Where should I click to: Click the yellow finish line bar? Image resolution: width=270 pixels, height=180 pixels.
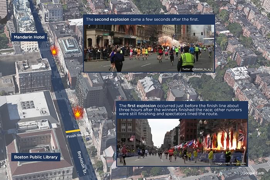click(73, 131)
